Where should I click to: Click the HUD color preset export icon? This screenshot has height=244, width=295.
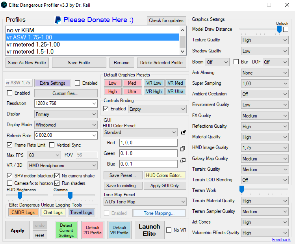(183, 132)
